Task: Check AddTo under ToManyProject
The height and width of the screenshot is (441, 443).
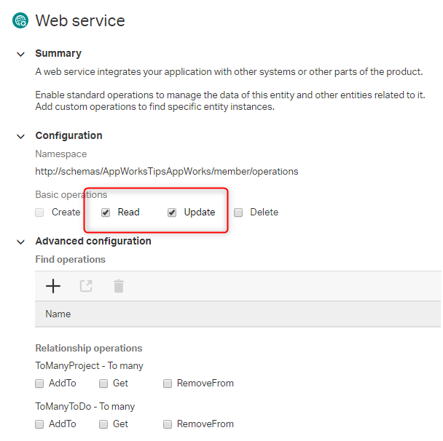Action: coord(40,383)
